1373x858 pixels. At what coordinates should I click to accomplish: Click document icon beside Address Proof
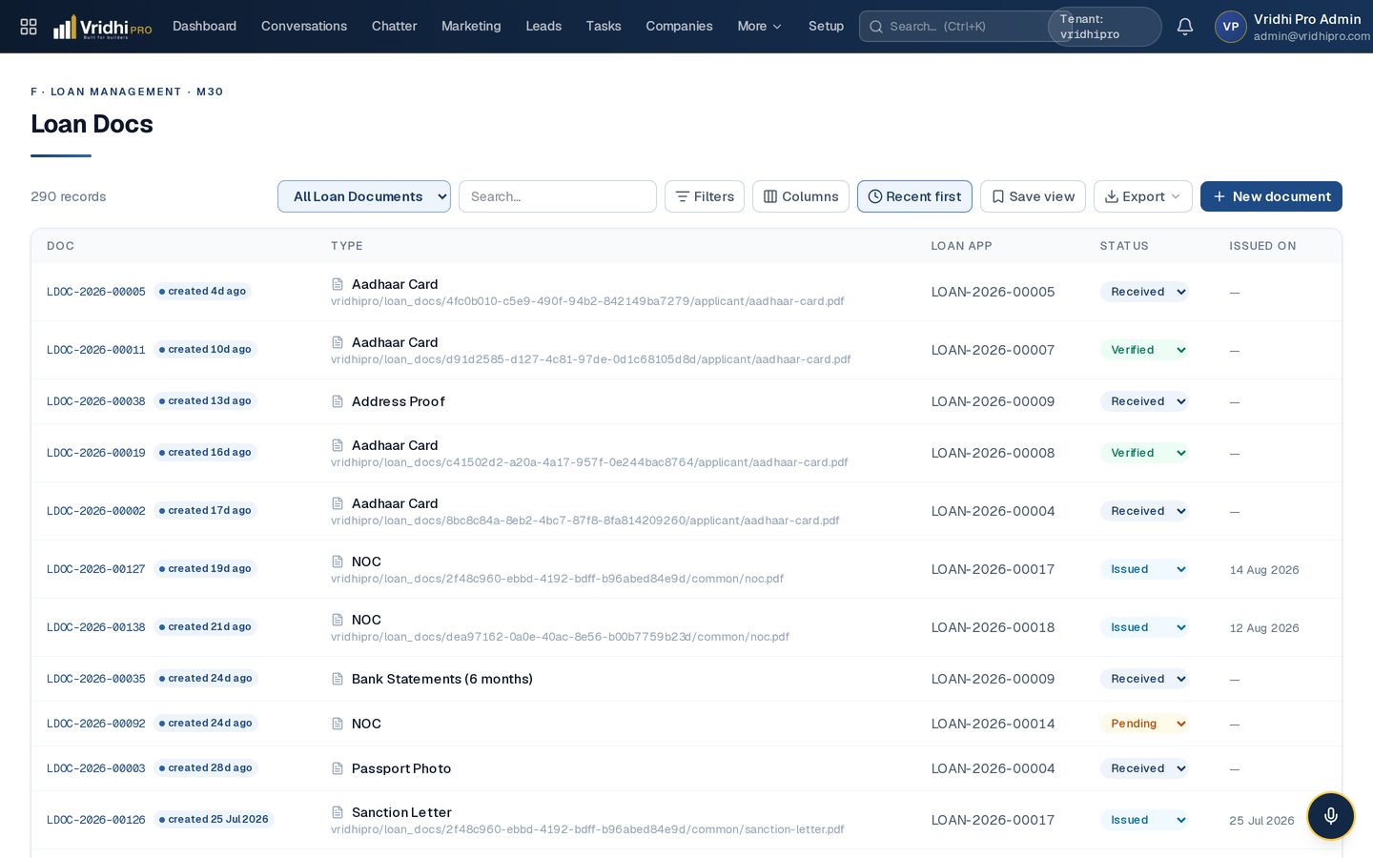pyautogui.click(x=338, y=401)
